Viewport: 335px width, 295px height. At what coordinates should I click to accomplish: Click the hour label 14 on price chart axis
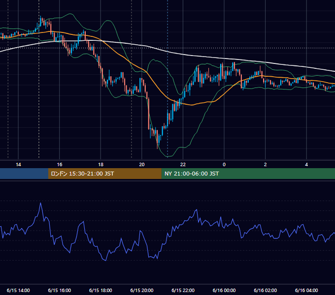click(x=18, y=165)
